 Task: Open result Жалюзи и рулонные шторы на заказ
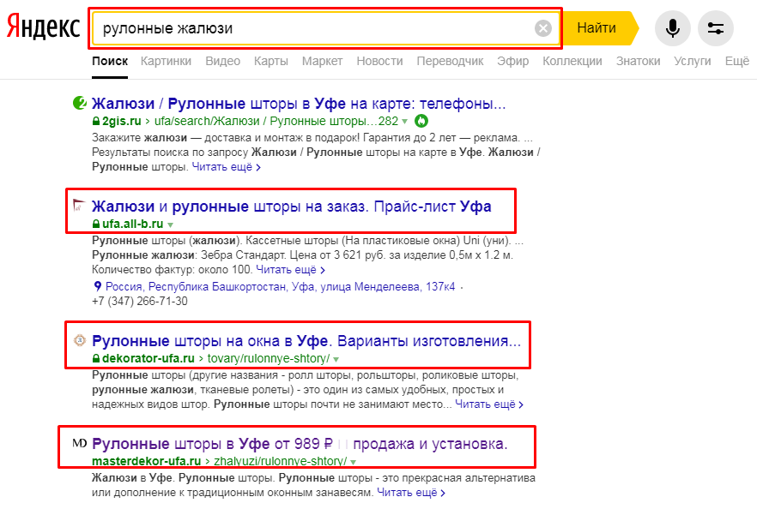tap(292, 207)
